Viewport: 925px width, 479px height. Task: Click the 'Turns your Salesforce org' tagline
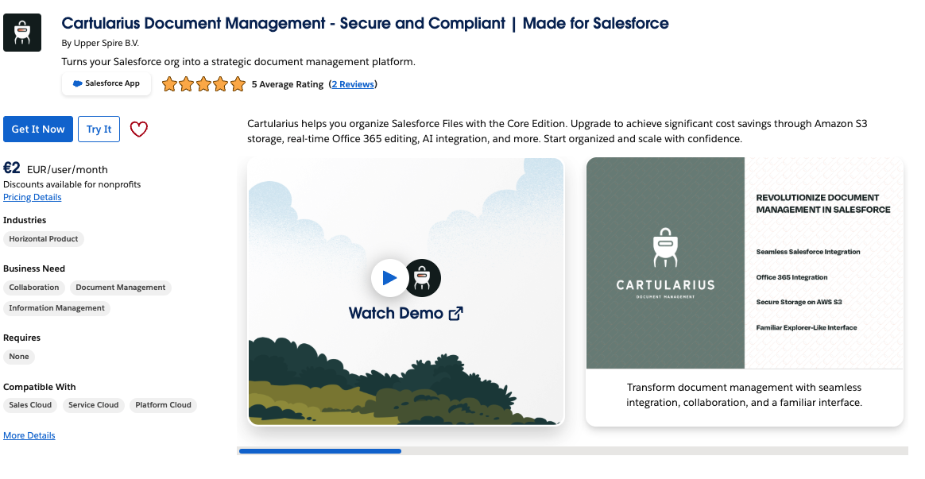click(238, 62)
